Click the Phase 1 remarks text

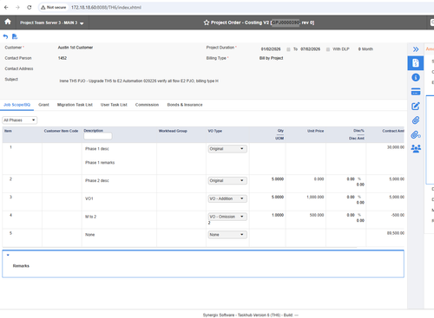point(100,163)
